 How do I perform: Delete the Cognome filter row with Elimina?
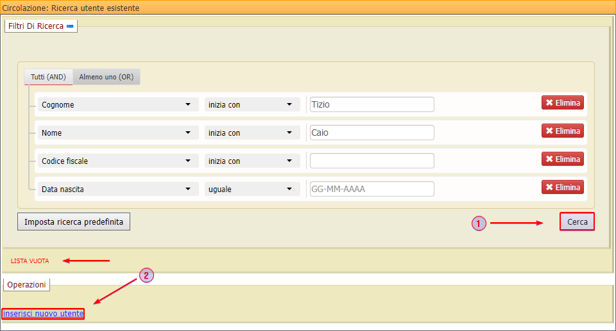562,102
